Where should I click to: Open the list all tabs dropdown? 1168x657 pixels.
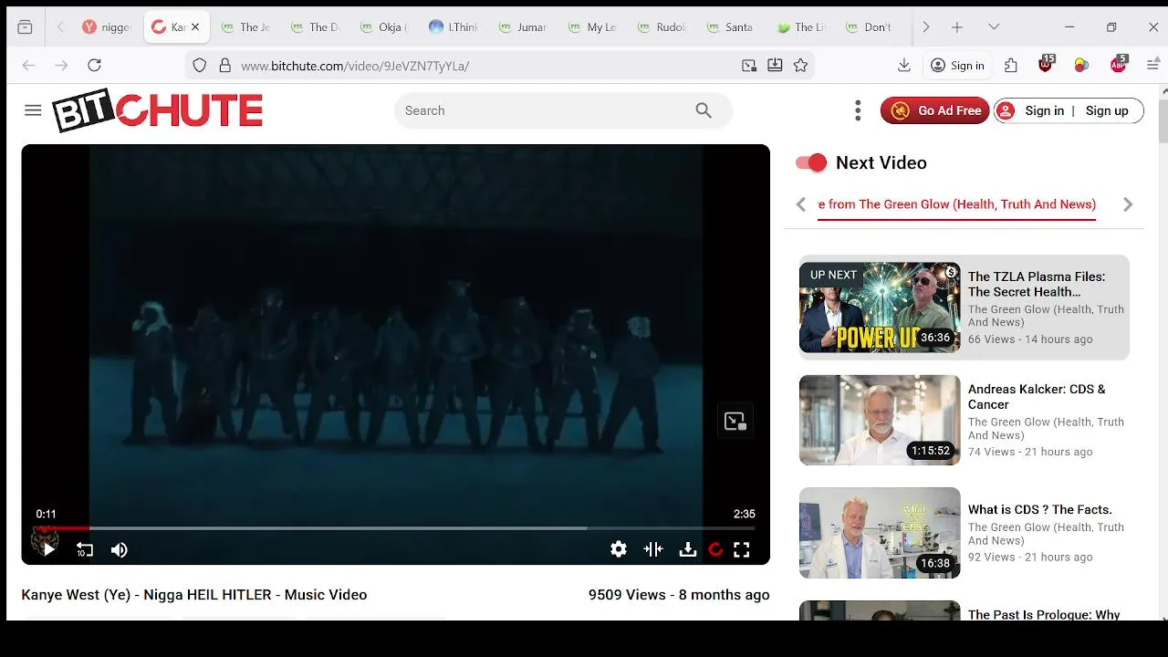994,27
